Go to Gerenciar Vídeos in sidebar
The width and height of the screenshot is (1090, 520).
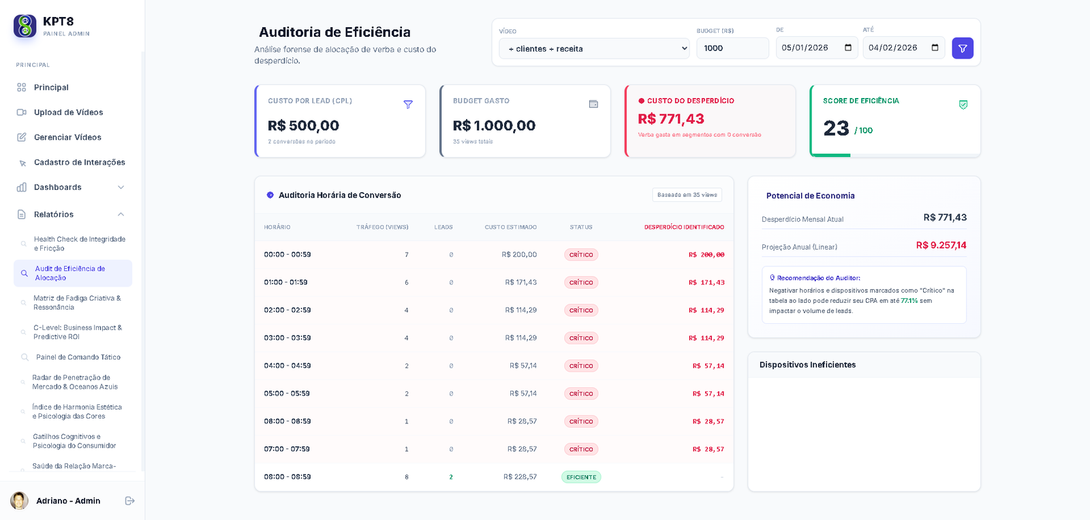click(x=67, y=137)
